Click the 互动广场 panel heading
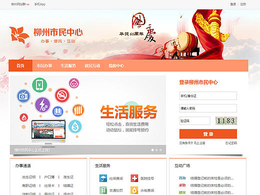This screenshot has width=260, height=195. click(x=182, y=165)
